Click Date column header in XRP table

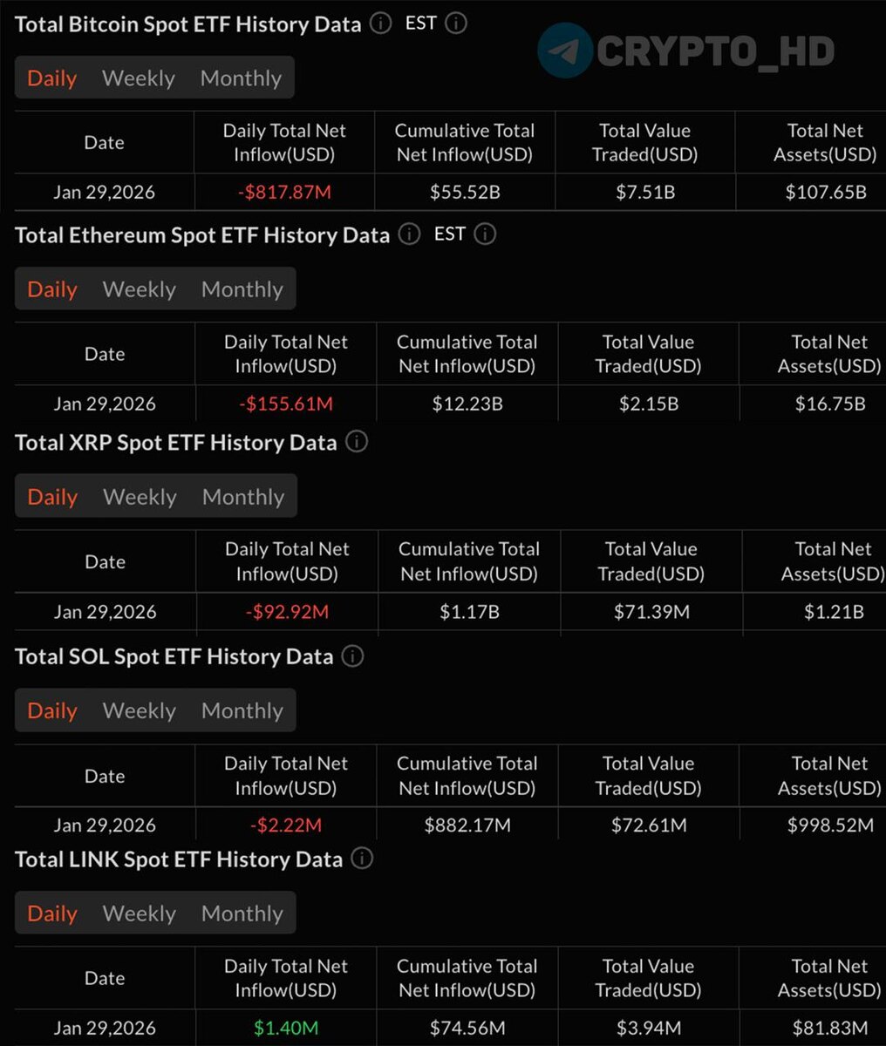pos(105,562)
